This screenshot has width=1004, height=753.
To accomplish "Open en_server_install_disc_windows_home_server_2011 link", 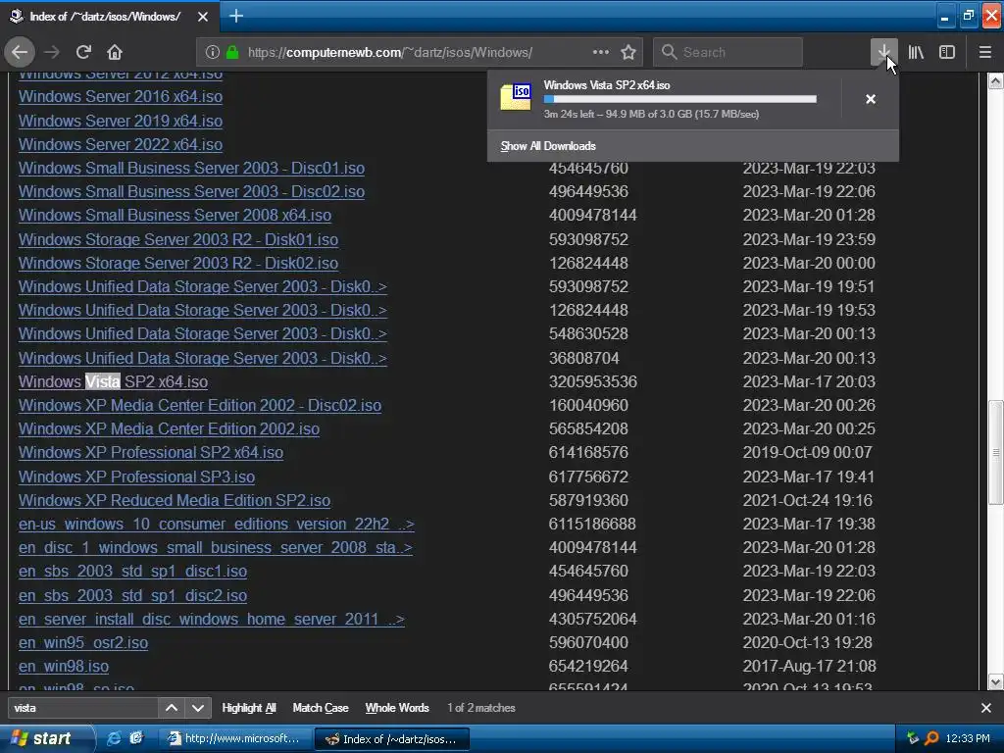I will tap(212, 620).
